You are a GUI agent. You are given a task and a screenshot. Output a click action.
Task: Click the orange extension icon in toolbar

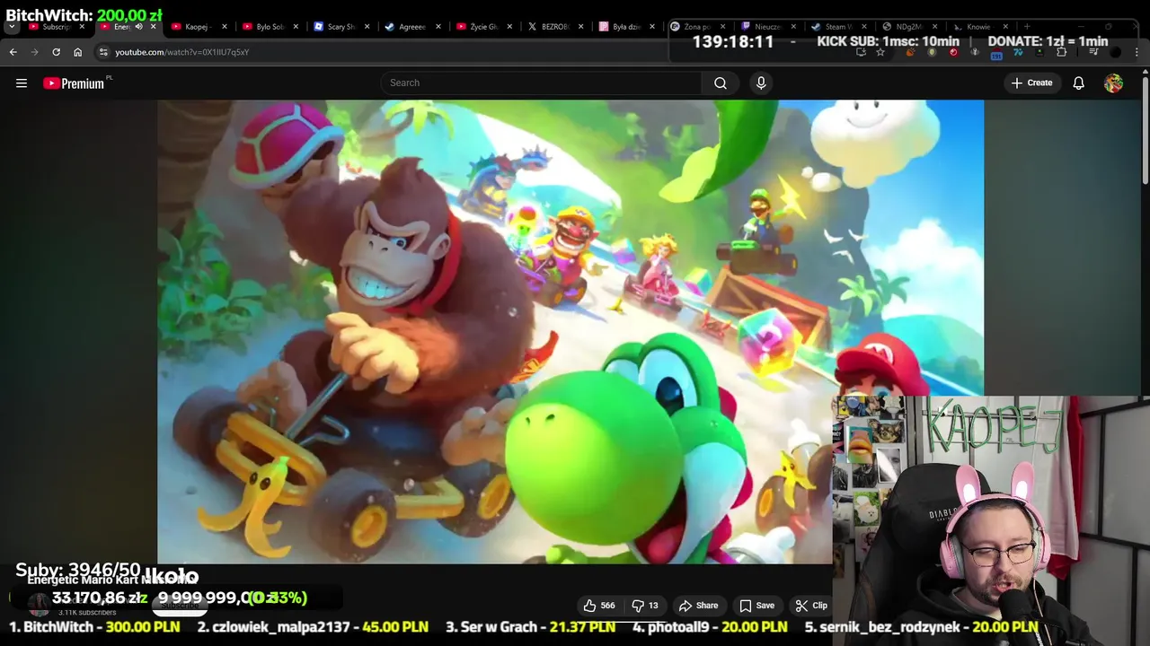click(x=910, y=52)
